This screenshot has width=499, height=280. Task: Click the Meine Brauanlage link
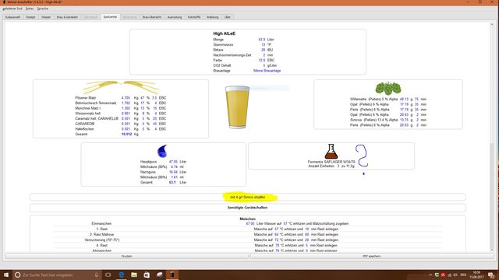coord(267,71)
